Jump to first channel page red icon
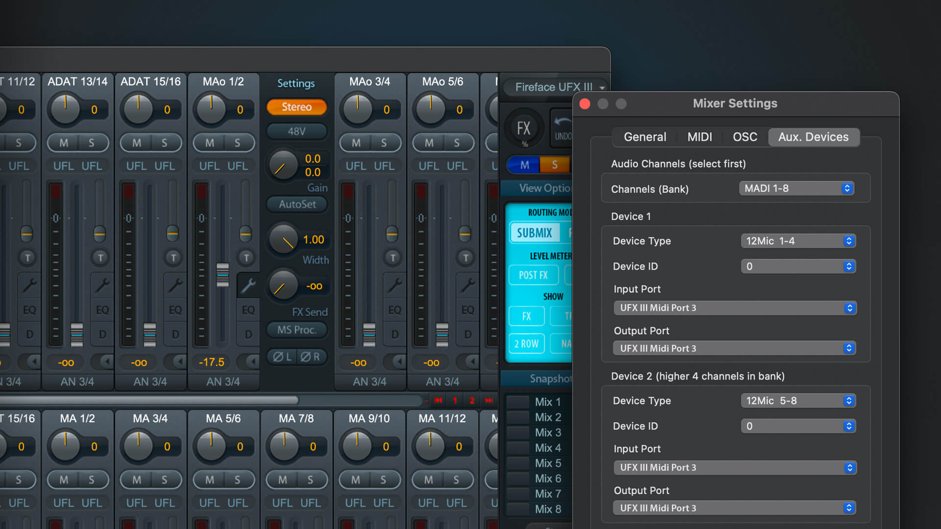This screenshot has width=941, height=529. [x=438, y=400]
